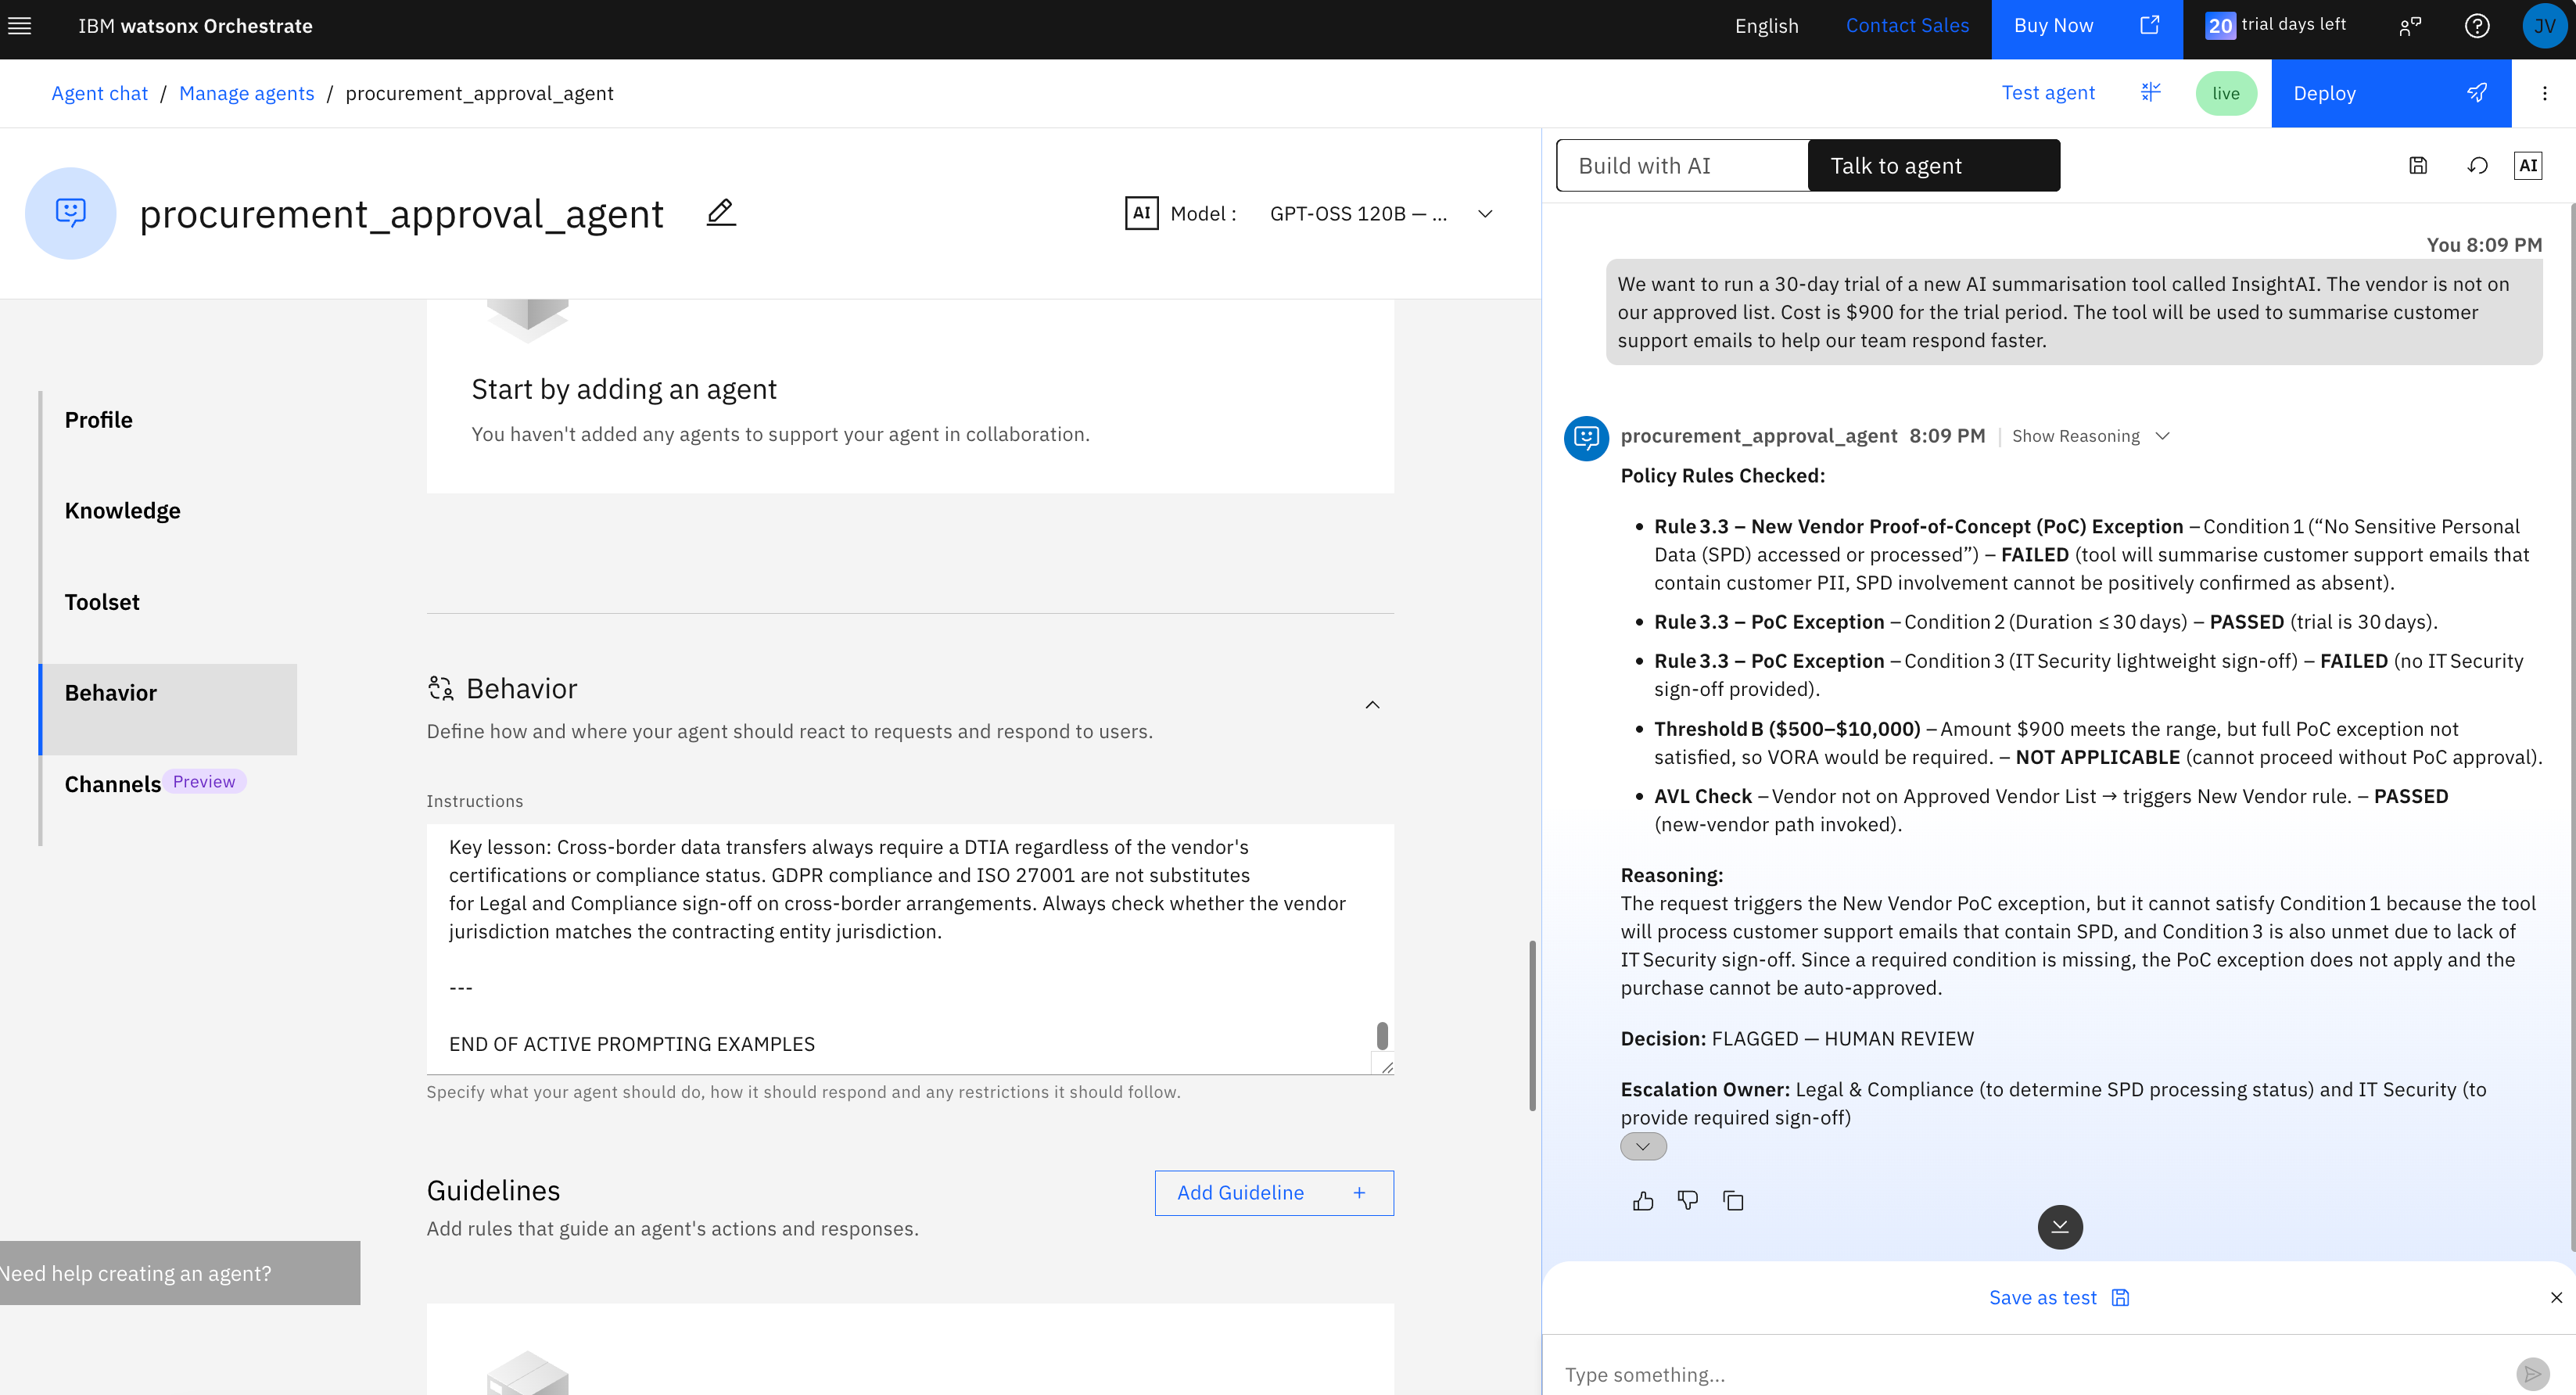Click the procurement_approval_agent avatar in chat

pos(1586,438)
